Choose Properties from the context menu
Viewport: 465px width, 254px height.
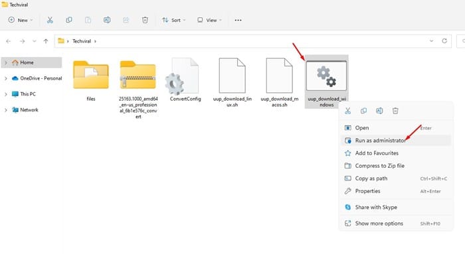tap(396, 191)
